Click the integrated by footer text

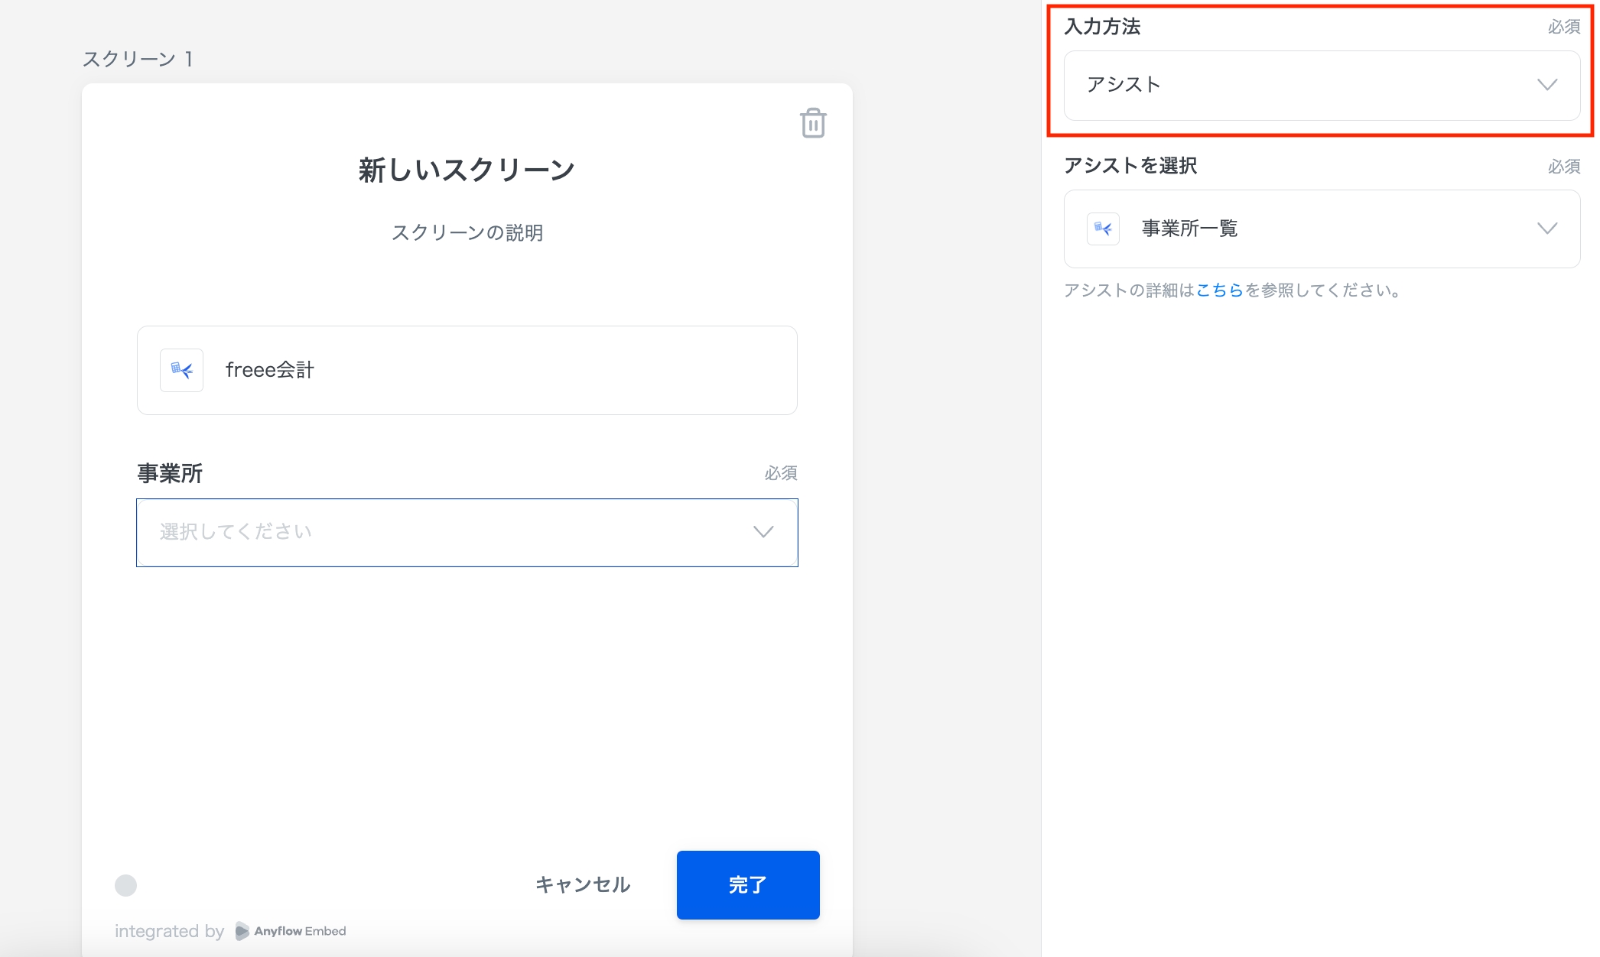pos(169,931)
